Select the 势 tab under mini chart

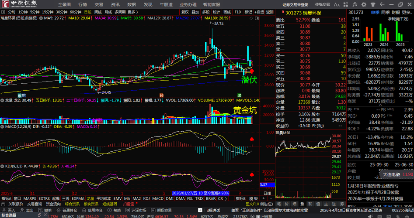tap(303, 204)
